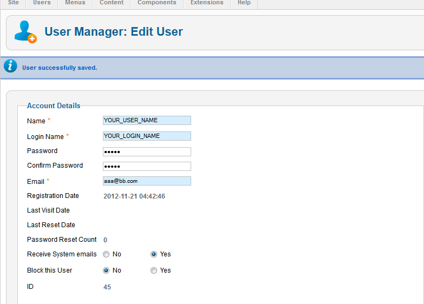This screenshot has width=424, height=304.
Task: Focus the Confirm Password field
Action: 147,166
